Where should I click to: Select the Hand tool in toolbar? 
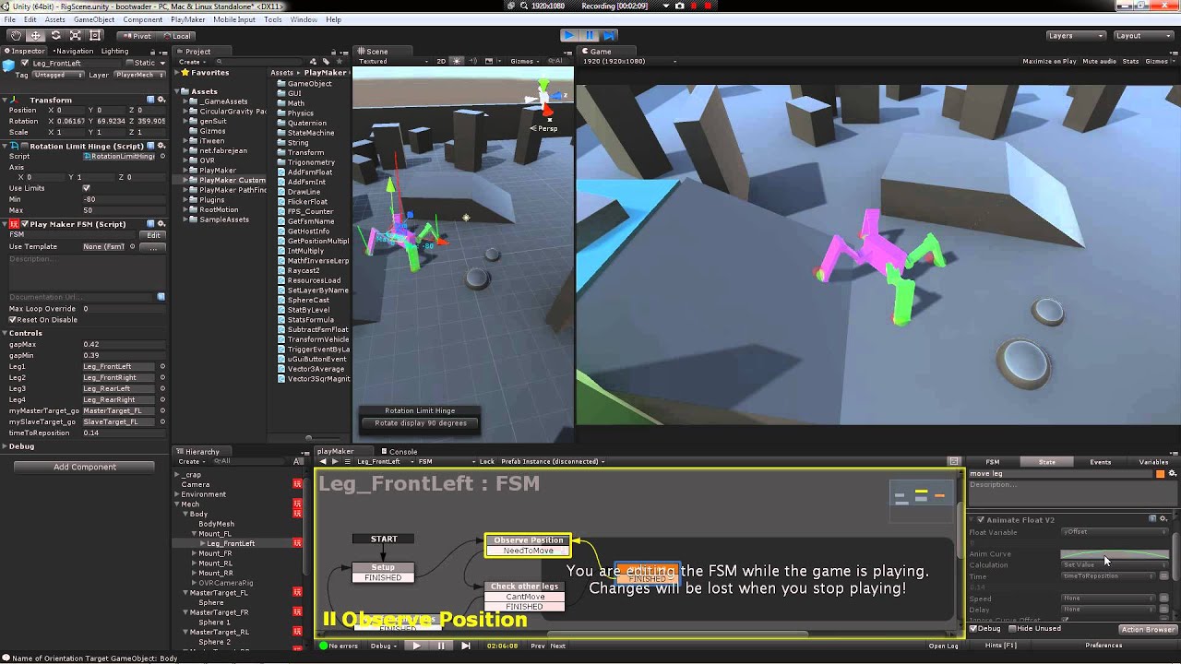16,35
